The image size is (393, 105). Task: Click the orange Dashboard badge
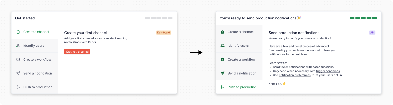point(163,33)
